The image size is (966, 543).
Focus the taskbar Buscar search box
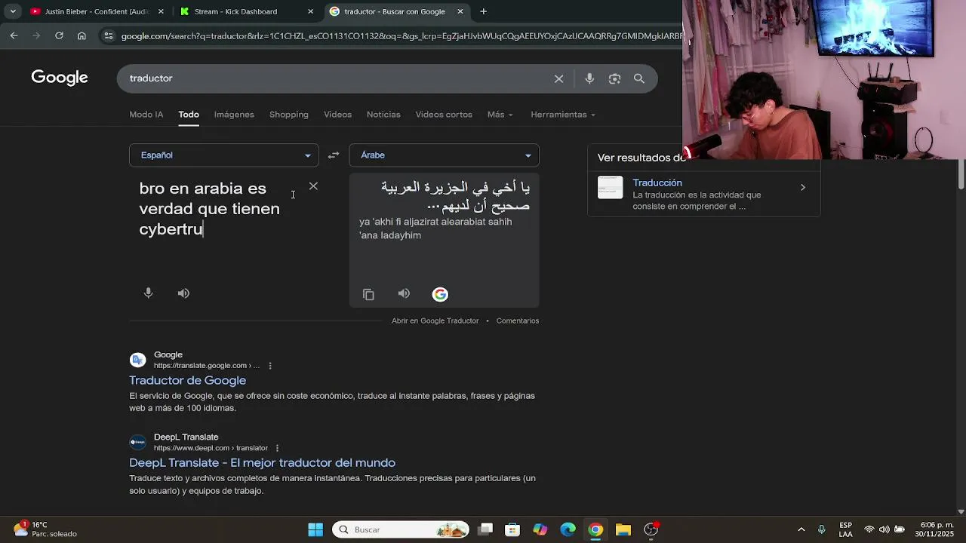401,529
